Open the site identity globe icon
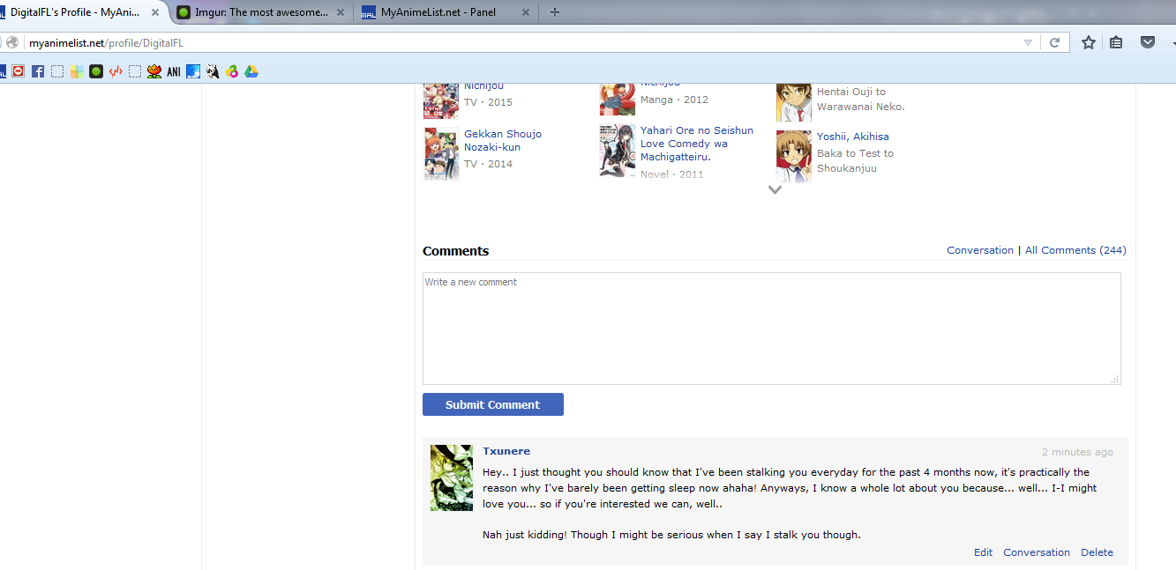1176x570 pixels. pos(12,42)
